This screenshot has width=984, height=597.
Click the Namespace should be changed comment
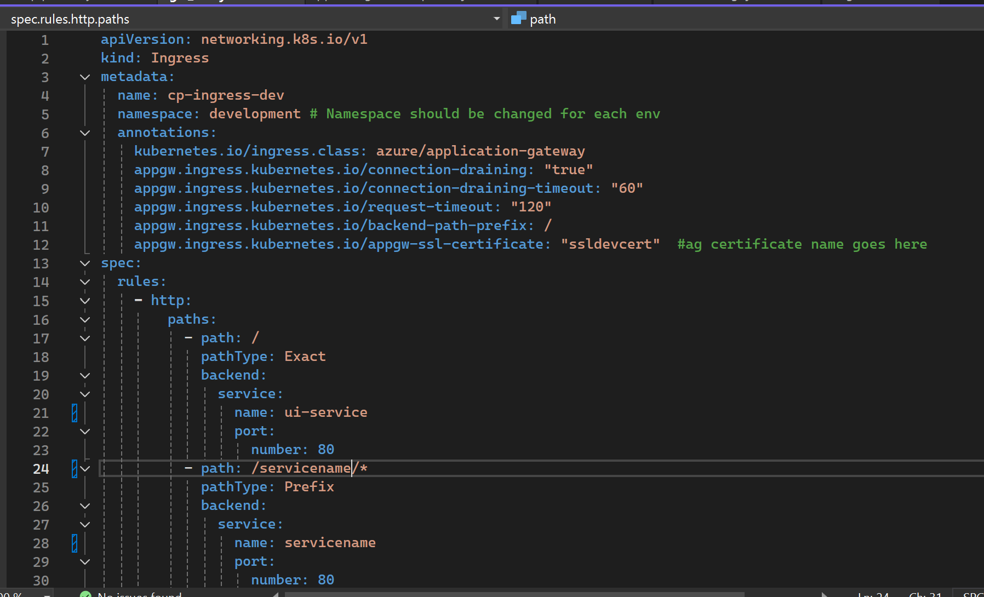pos(485,114)
